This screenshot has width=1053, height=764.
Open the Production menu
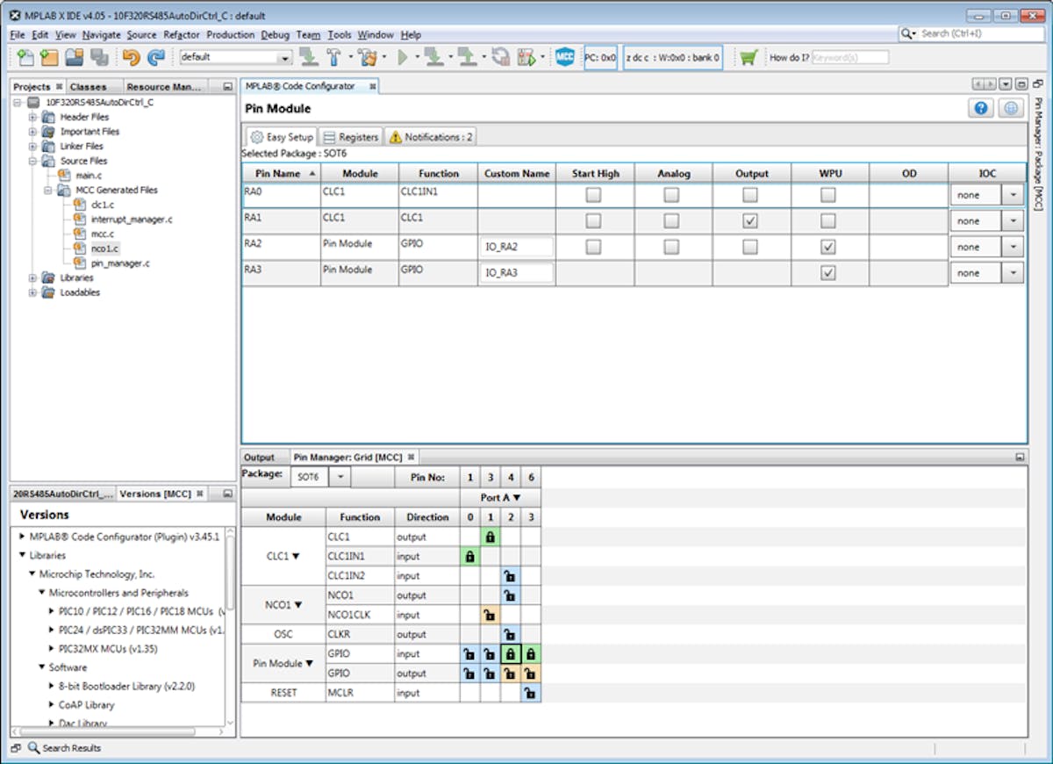(230, 35)
